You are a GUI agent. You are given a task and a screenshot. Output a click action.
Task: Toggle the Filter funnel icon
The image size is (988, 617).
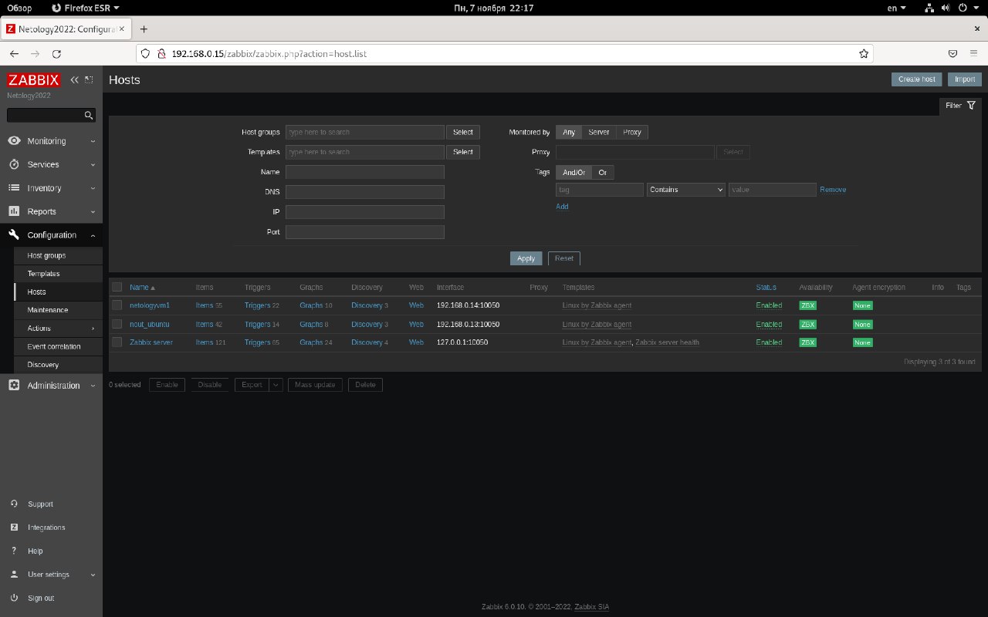click(971, 105)
